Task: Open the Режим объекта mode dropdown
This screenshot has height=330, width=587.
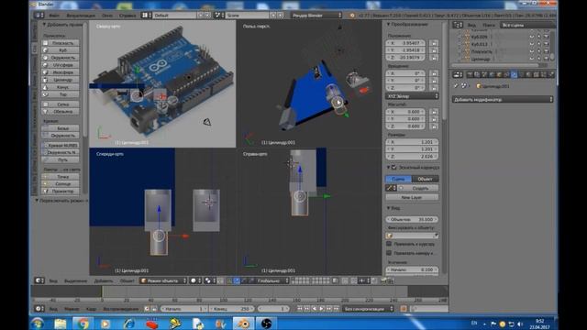Action: point(163,280)
